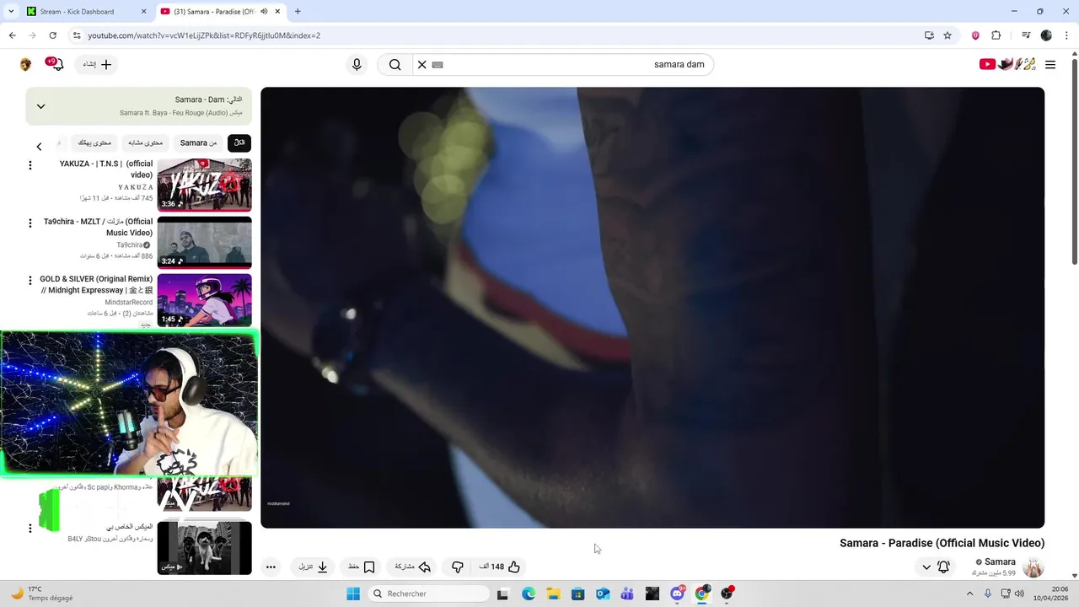Download the video with تنزيل button
This screenshot has height=607, width=1079.
coord(314,567)
